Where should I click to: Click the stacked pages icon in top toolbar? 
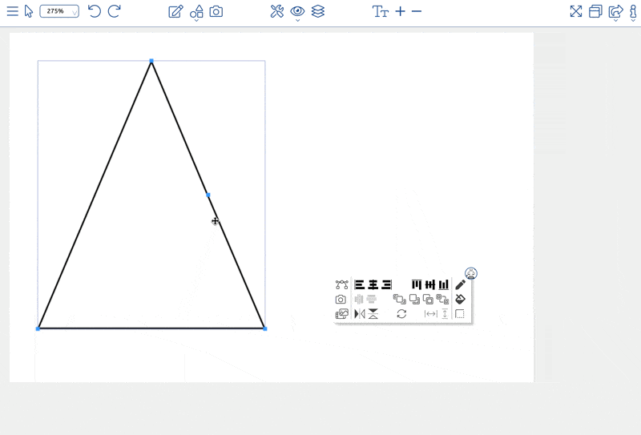point(595,11)
